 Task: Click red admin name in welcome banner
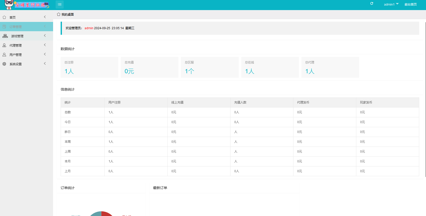pos(89,28)
